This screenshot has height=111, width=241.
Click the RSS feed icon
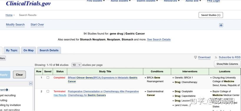(216, 57)
